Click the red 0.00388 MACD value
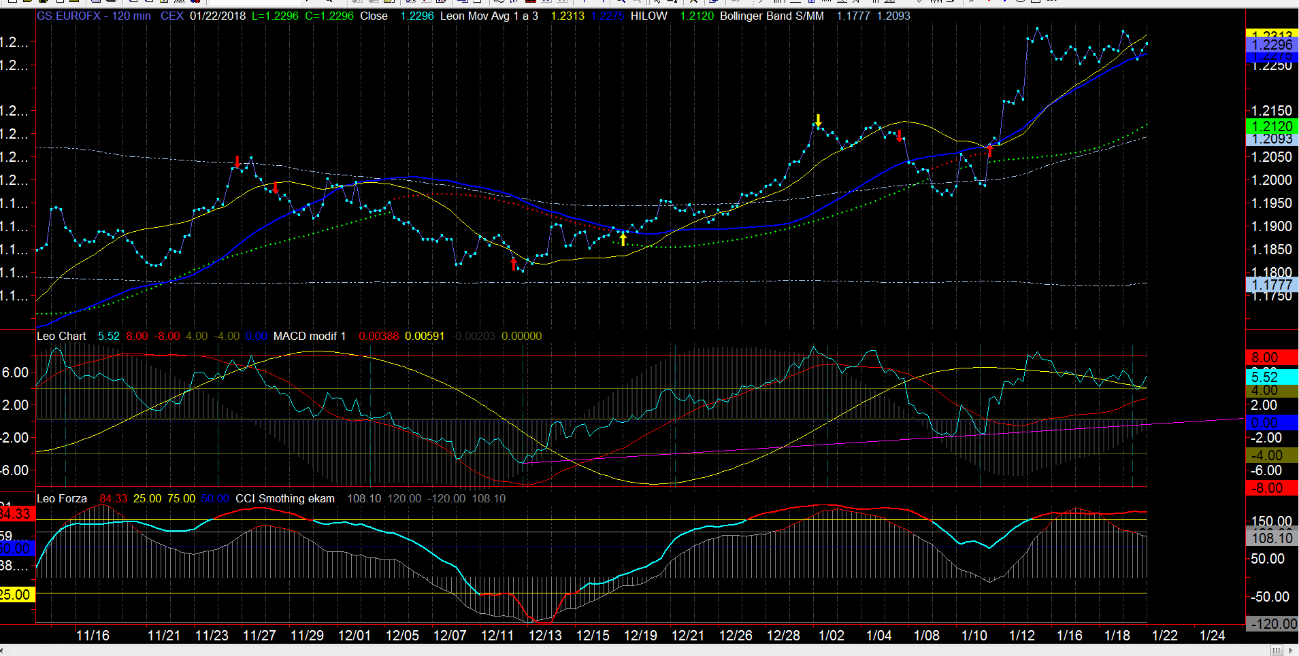The height and width of the screenshot is (656, 1299). 378,336
